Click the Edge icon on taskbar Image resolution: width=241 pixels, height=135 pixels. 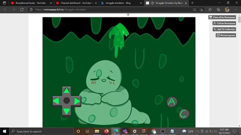116,131
